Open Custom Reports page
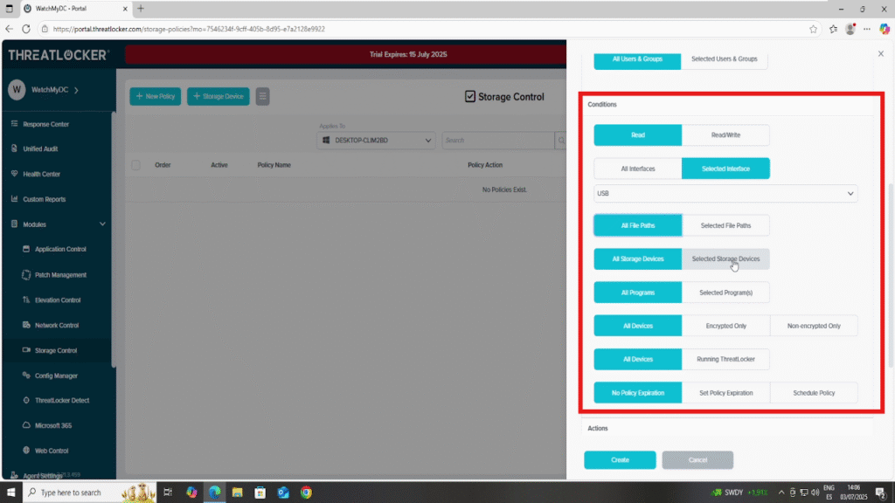895x503 pixels. coord(44,199)
